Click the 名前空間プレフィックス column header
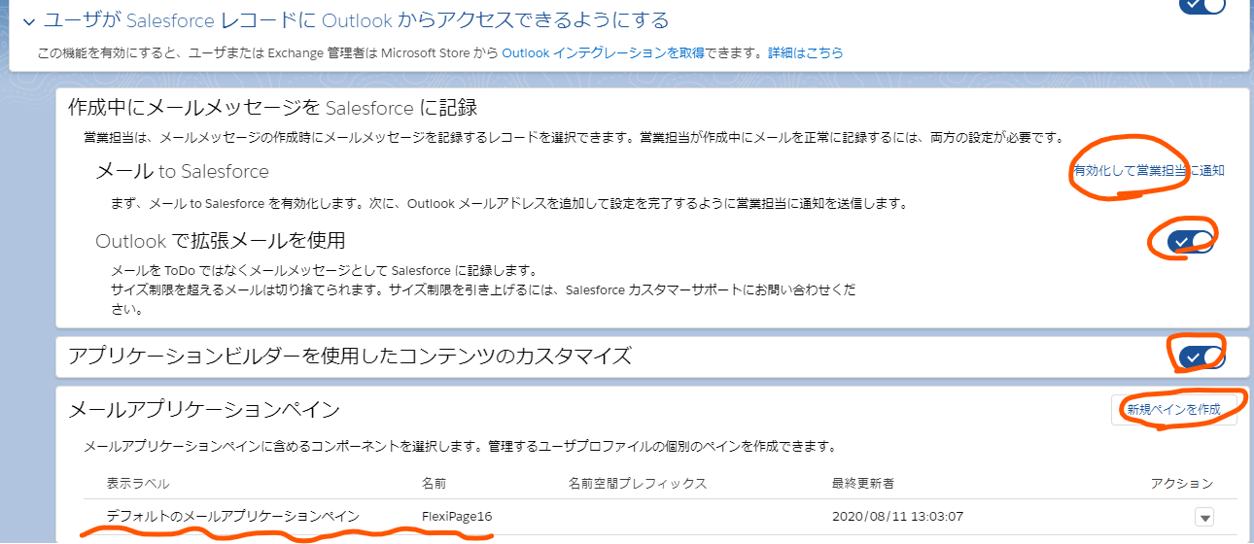The image size is (1254, 544). click(x=637, y=483)
